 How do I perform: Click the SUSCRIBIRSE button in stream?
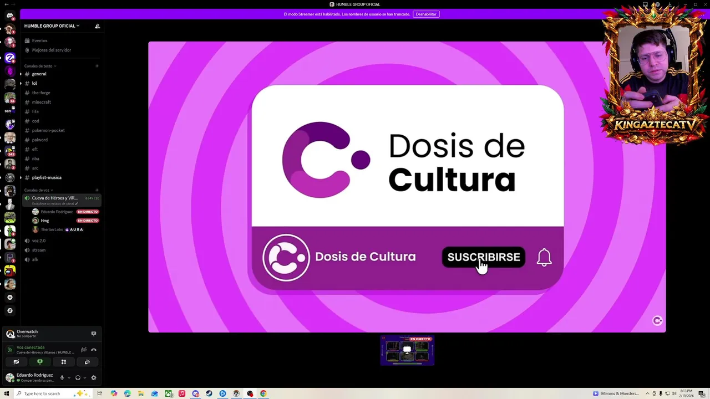coord(484,257)
